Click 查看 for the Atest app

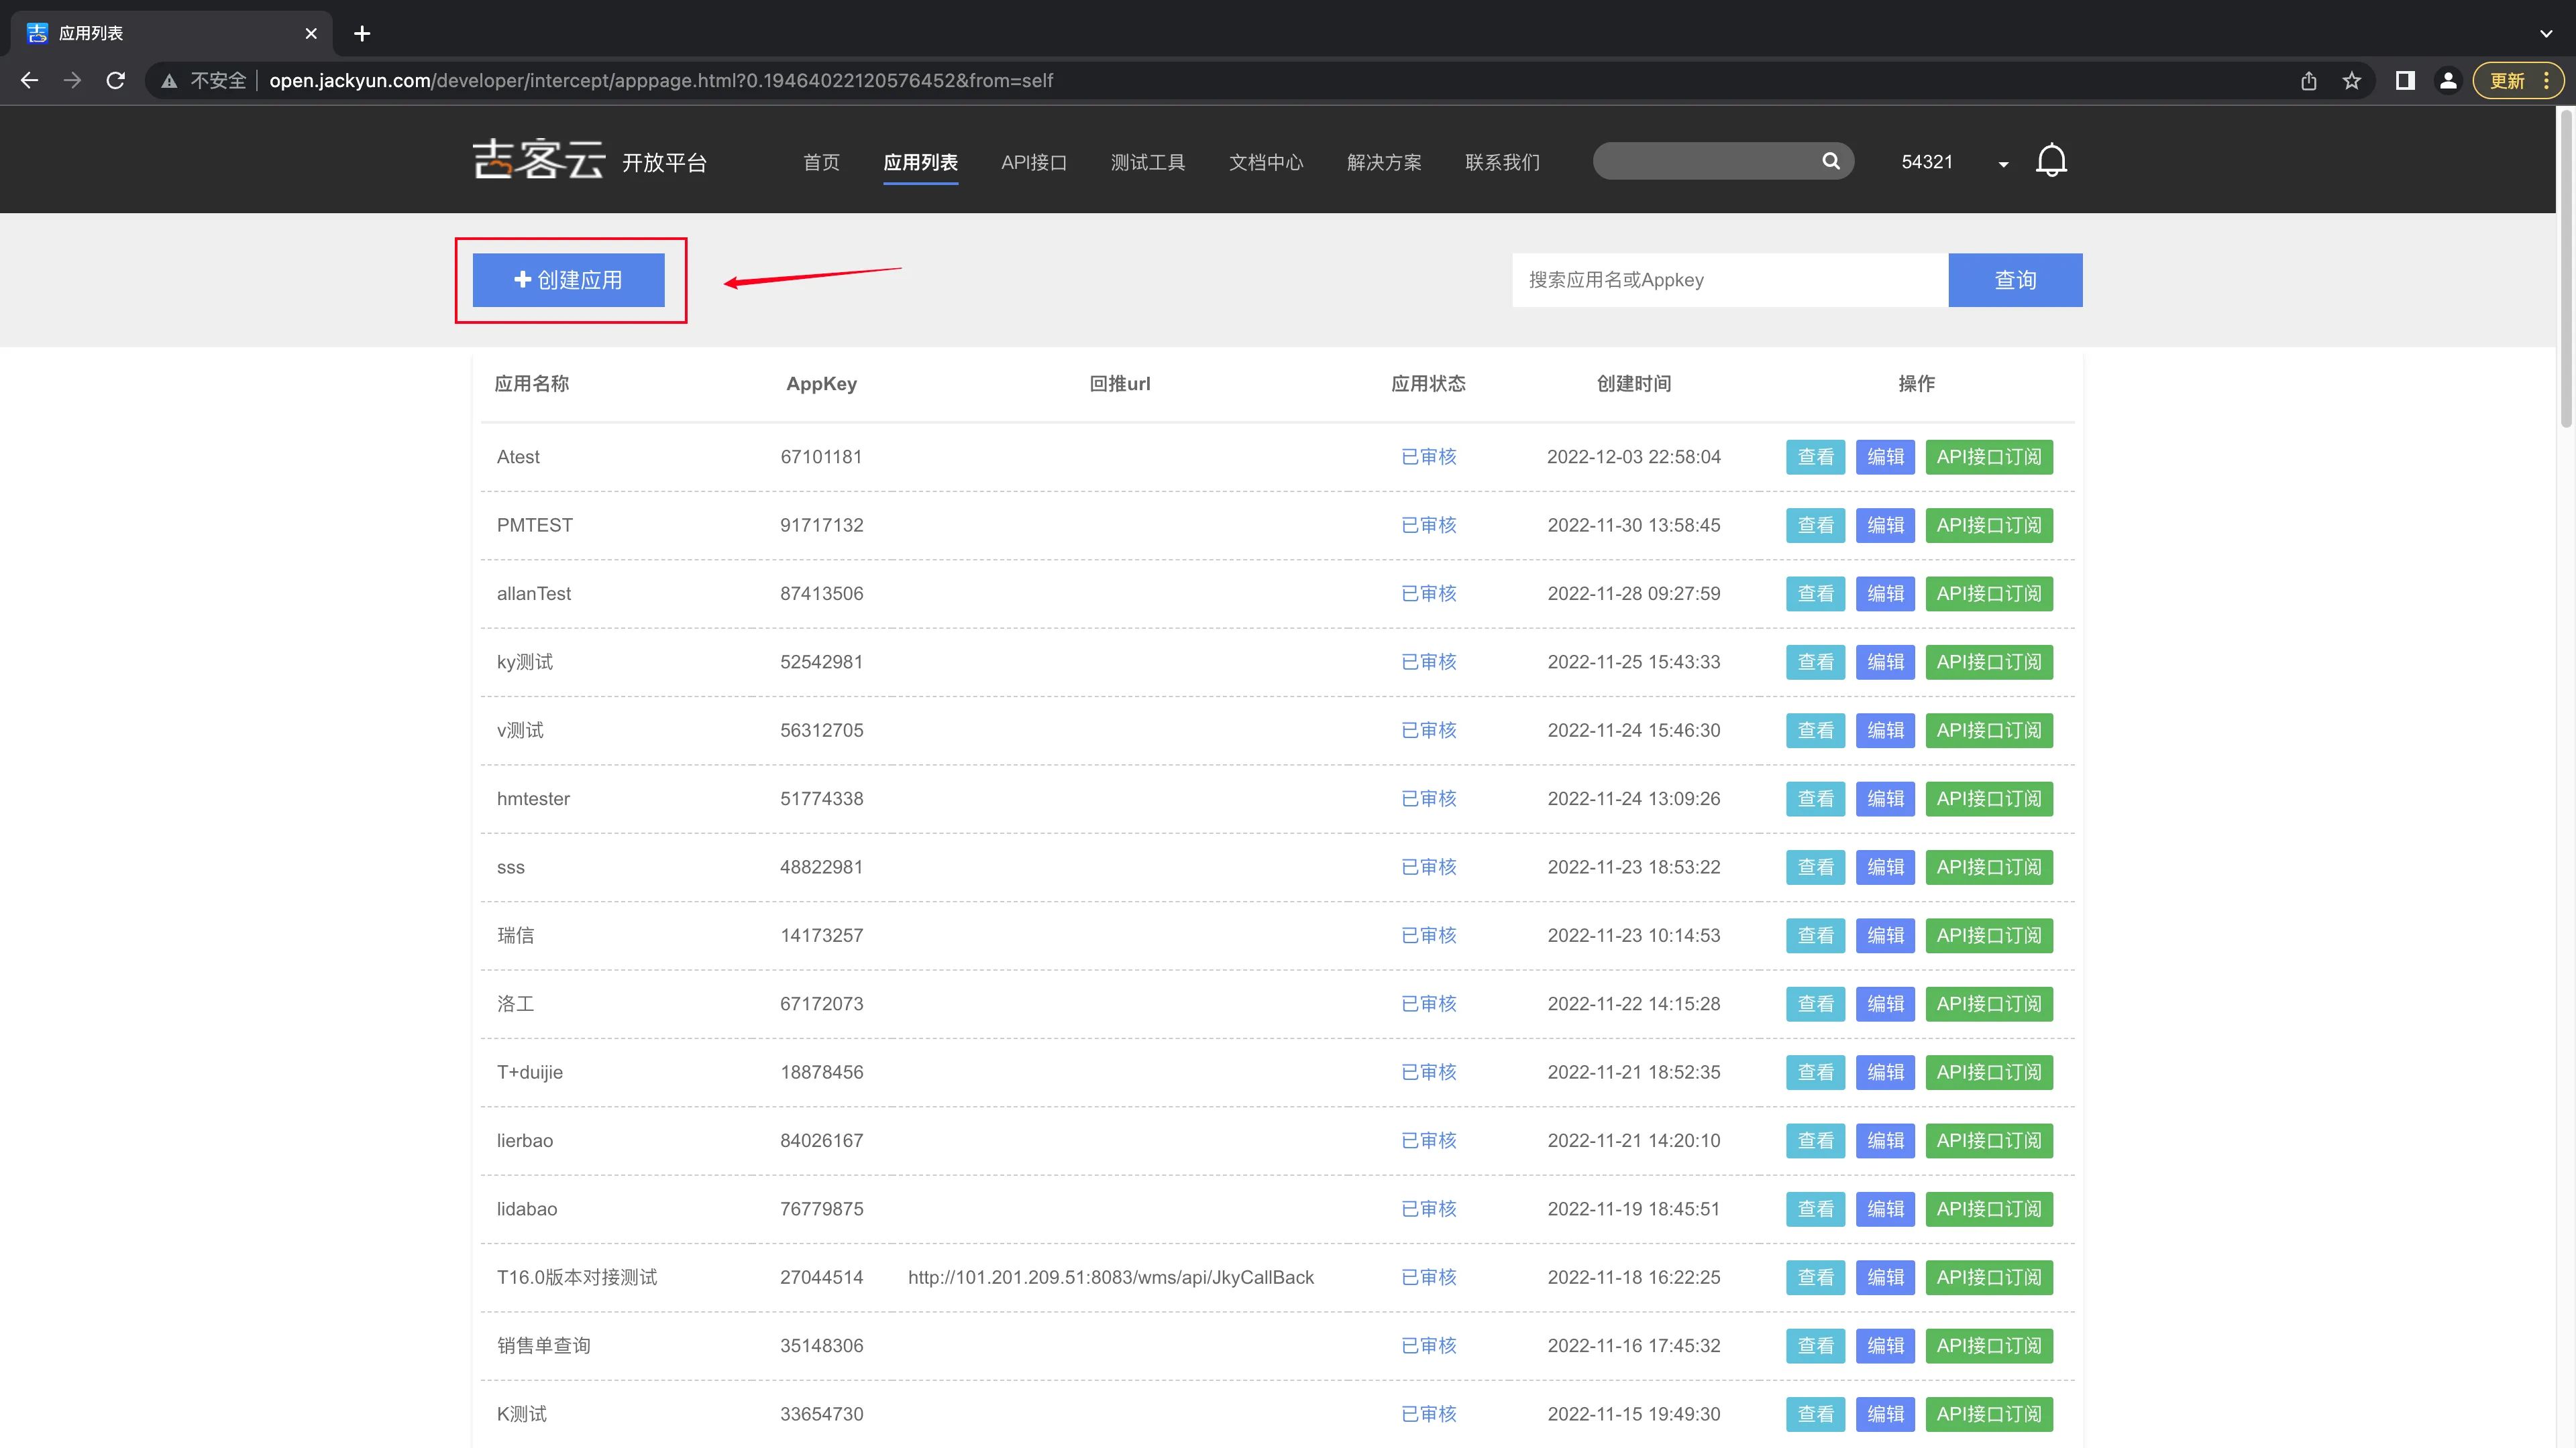coord(1815,457)
